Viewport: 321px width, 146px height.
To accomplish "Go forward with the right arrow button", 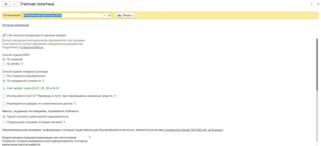I will (14, 4).
